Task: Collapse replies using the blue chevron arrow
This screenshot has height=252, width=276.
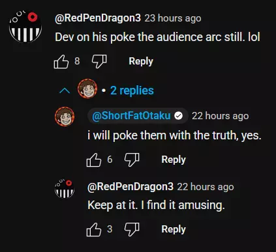Action: pos(65,91)
